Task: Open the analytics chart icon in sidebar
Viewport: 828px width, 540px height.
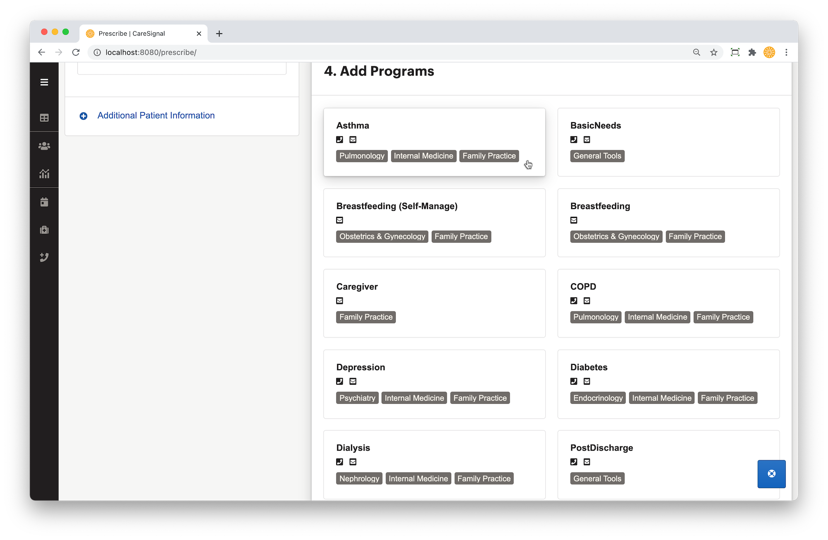Action: (44, 174)
